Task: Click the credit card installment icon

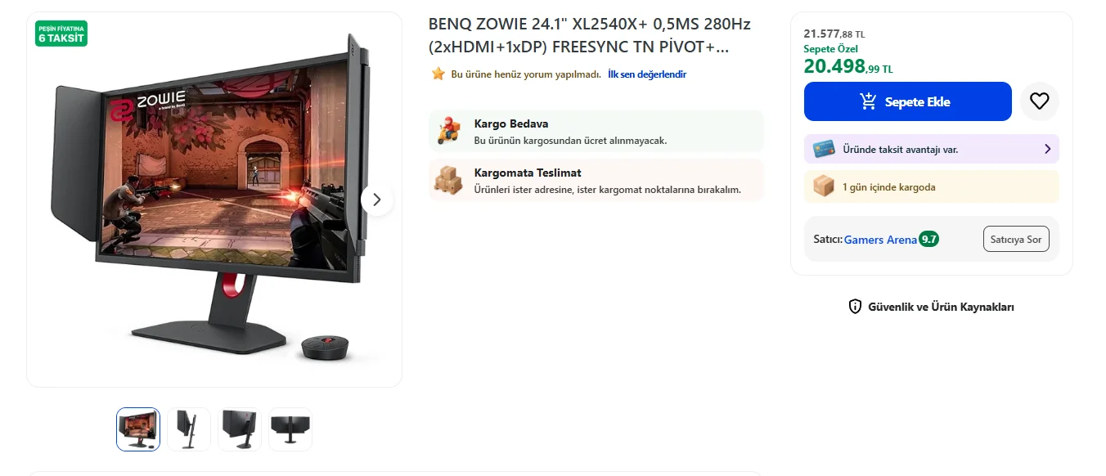Action: coord(823,150)
